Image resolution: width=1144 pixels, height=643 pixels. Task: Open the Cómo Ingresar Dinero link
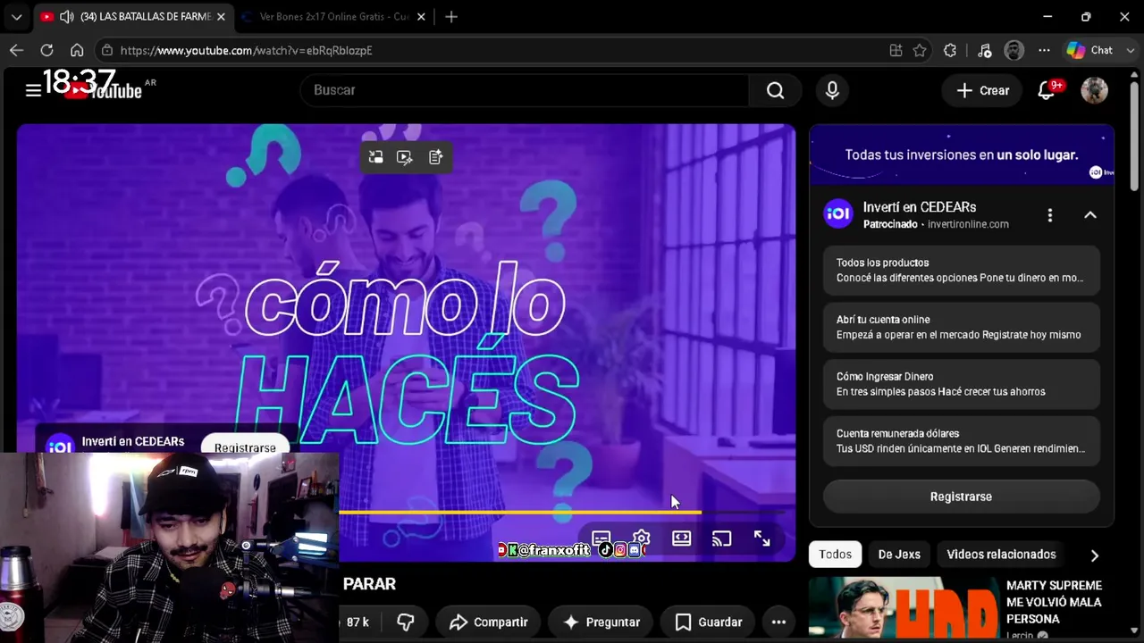click(961, 384)
